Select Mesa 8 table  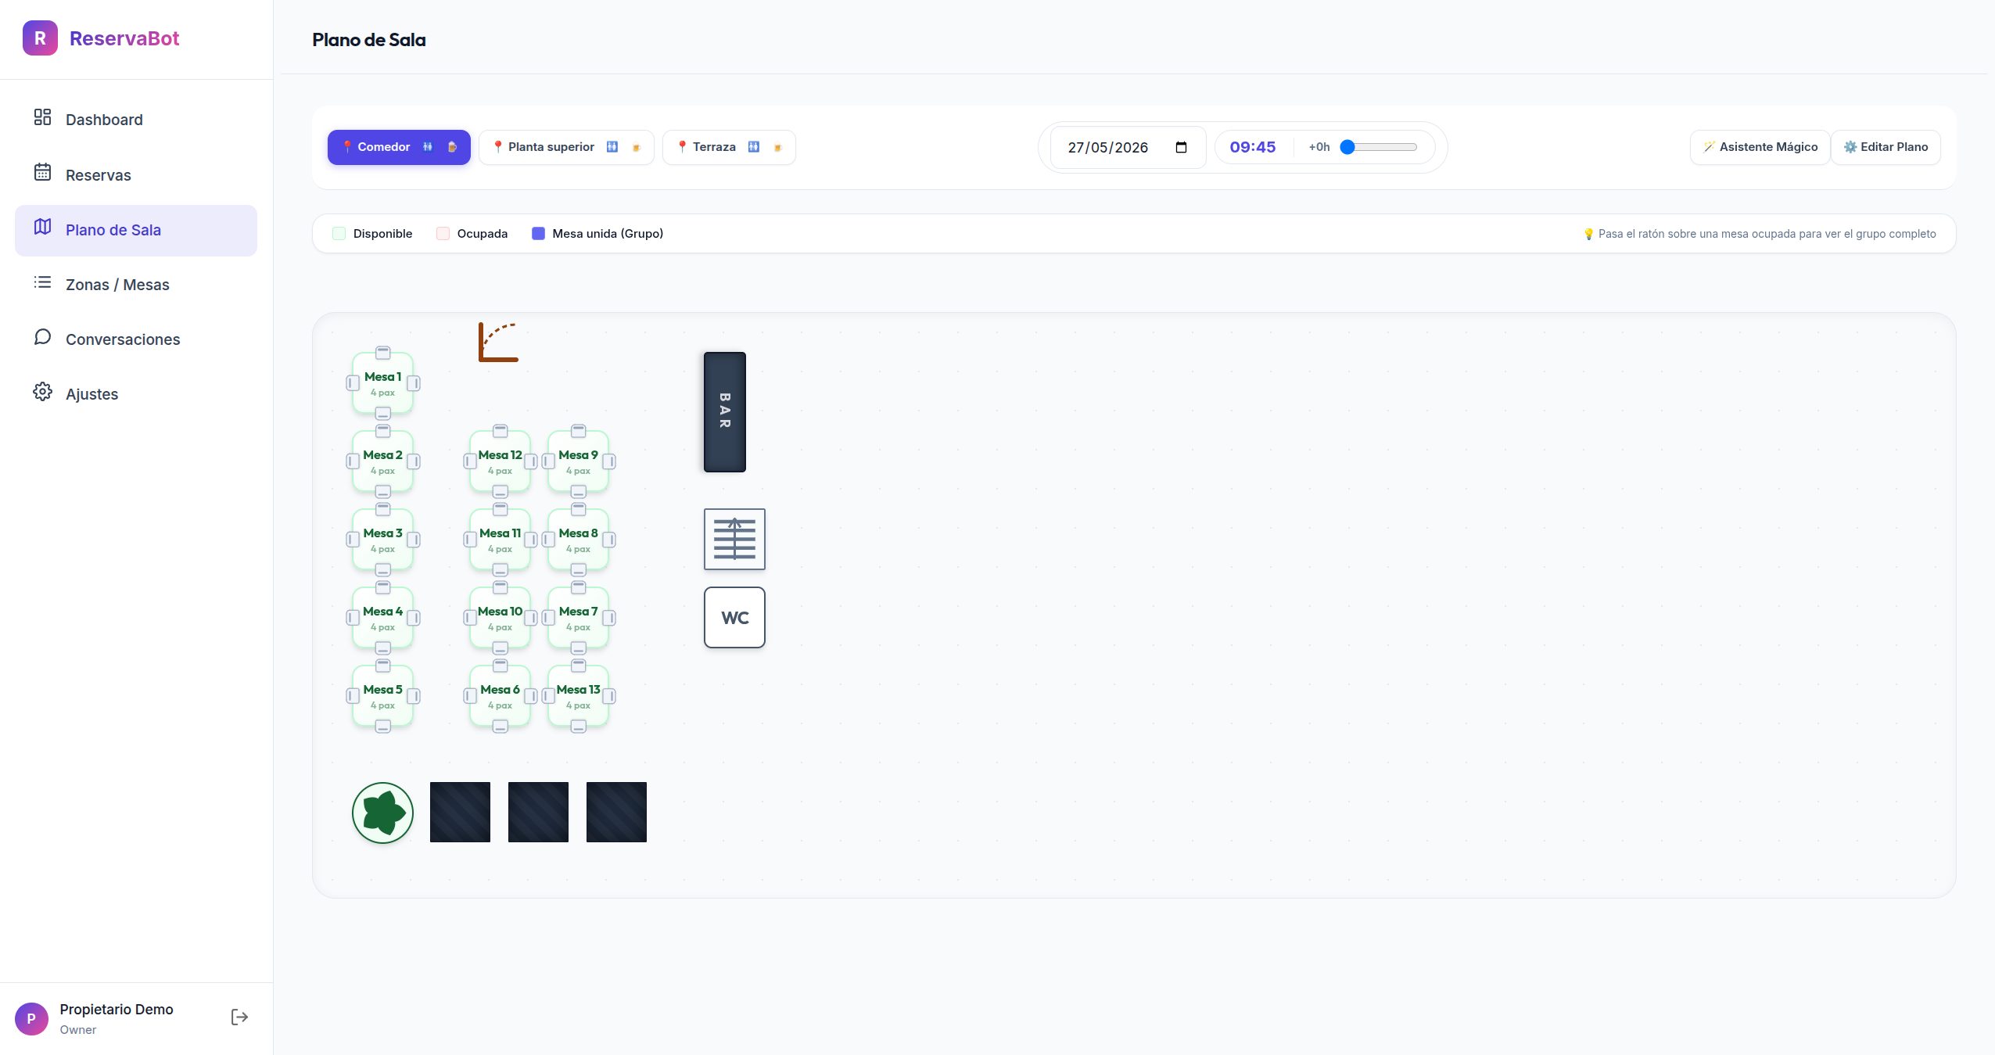click(578, 540)
